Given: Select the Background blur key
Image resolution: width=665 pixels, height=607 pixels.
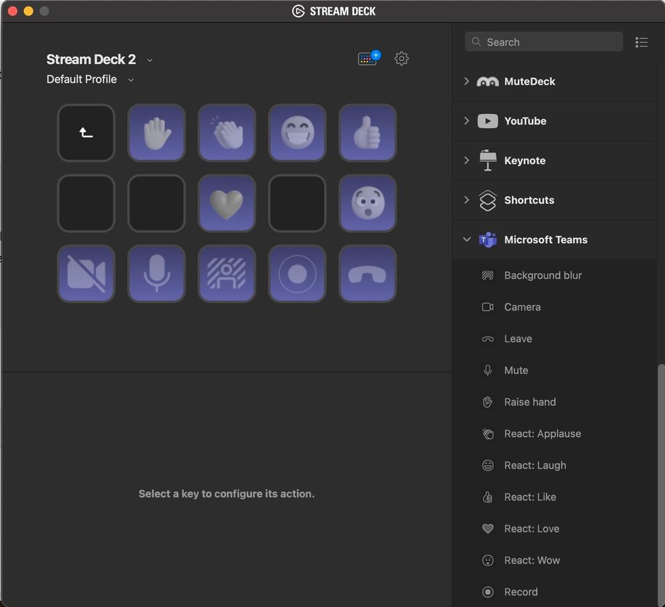Looking at the screenshot, I should pyautogui.click(x=226, y=273).
